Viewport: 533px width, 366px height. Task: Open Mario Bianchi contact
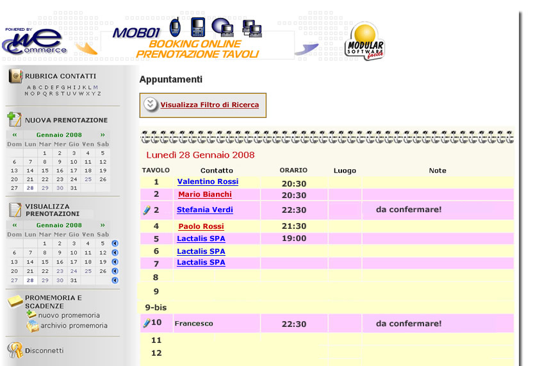point(205,194)
